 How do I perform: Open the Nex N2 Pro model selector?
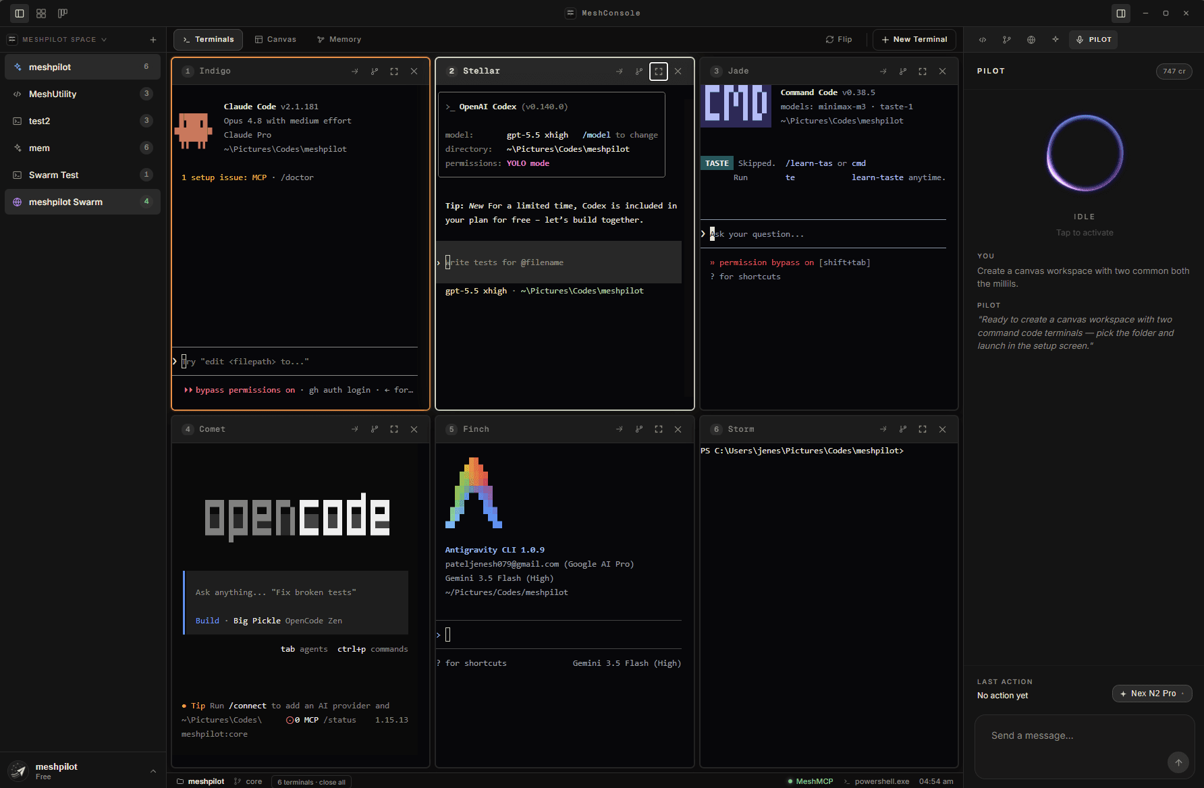pyautogui.click(x=1152, y=694)
